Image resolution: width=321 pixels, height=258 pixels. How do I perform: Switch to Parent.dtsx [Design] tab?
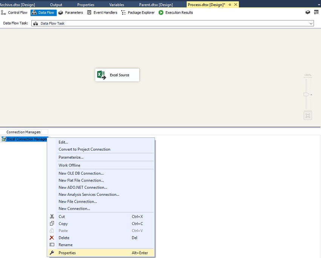point(156,5)
